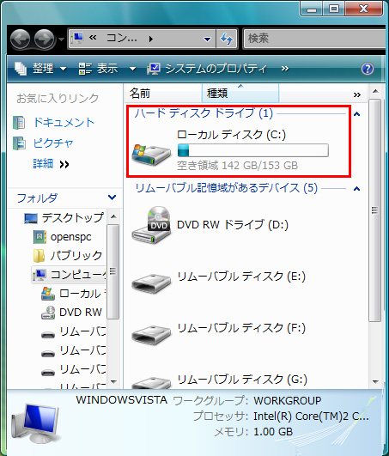
Task: Sort by 種類 column header
Action: [240, 94]
